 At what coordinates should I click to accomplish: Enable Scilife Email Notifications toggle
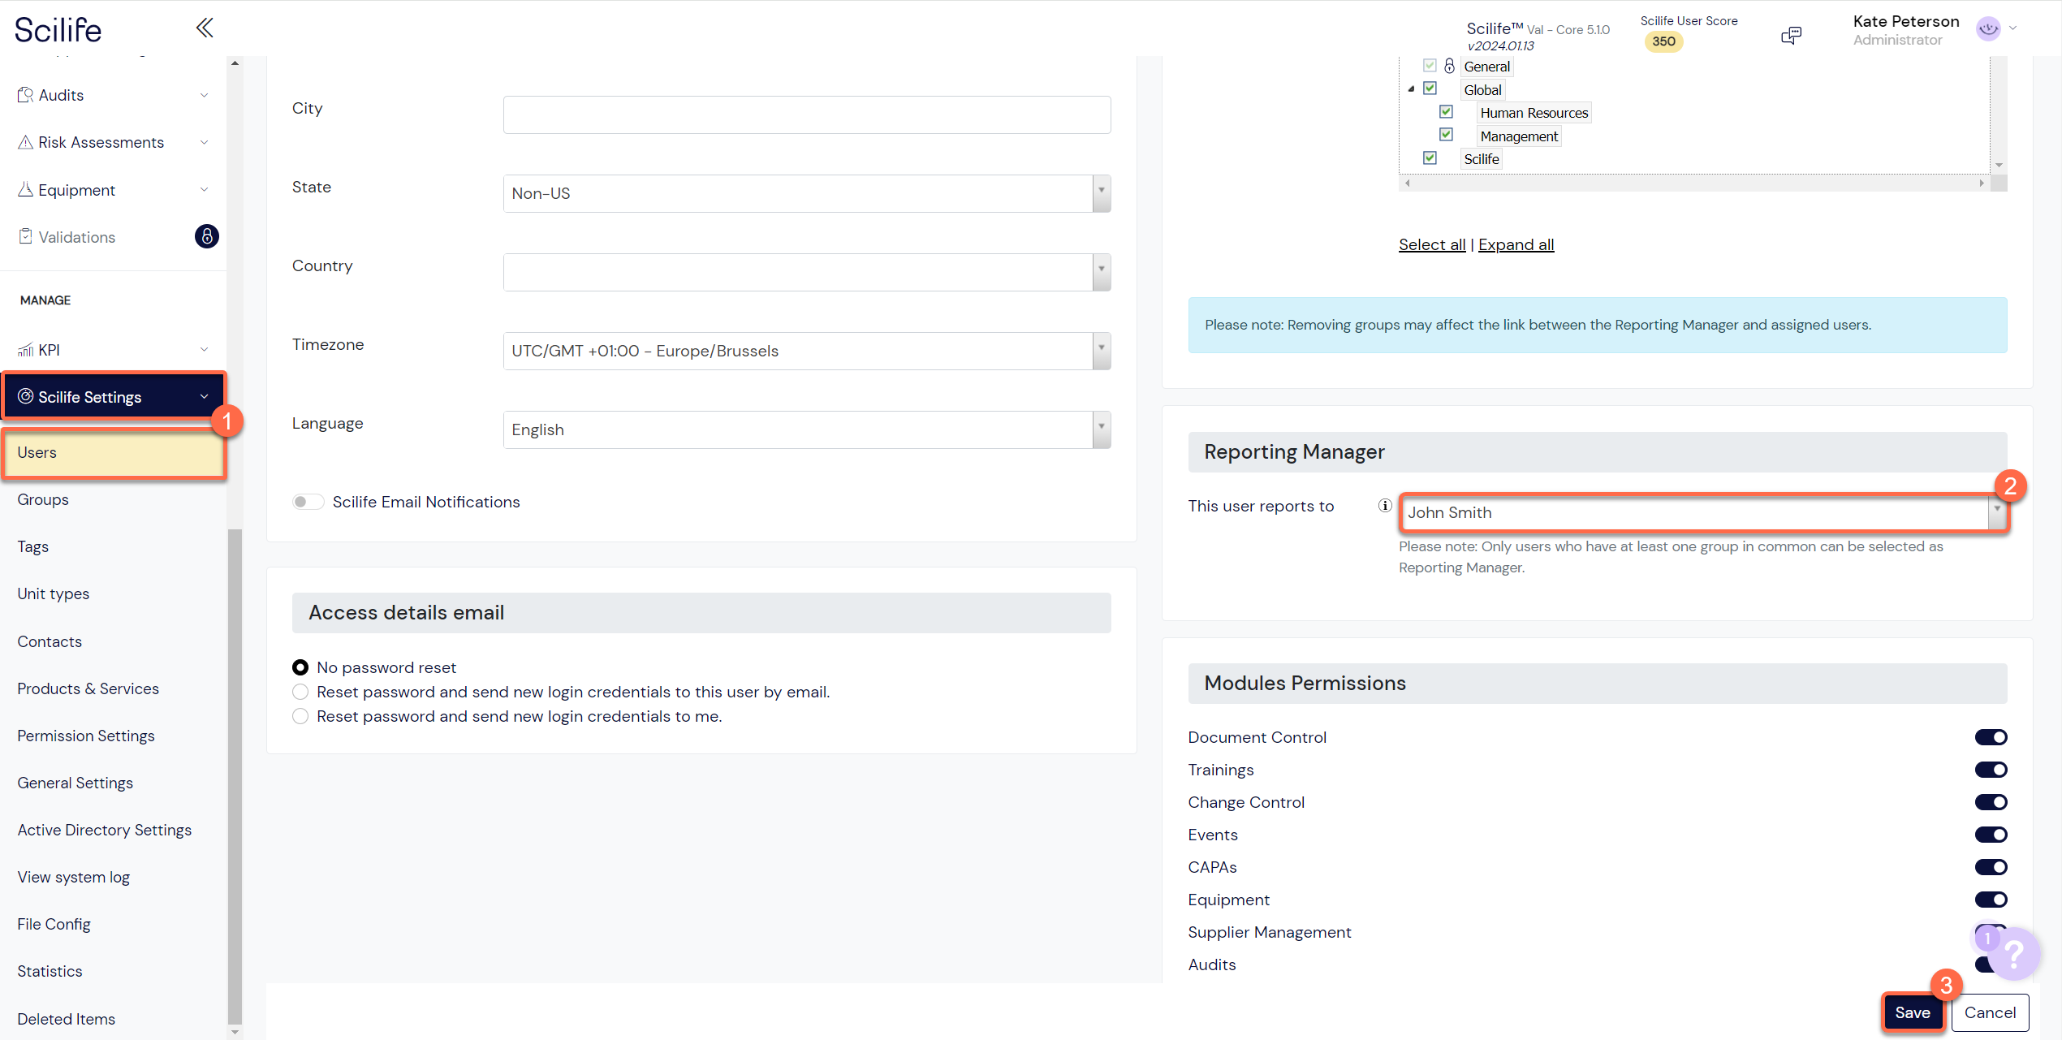point(308,502)
